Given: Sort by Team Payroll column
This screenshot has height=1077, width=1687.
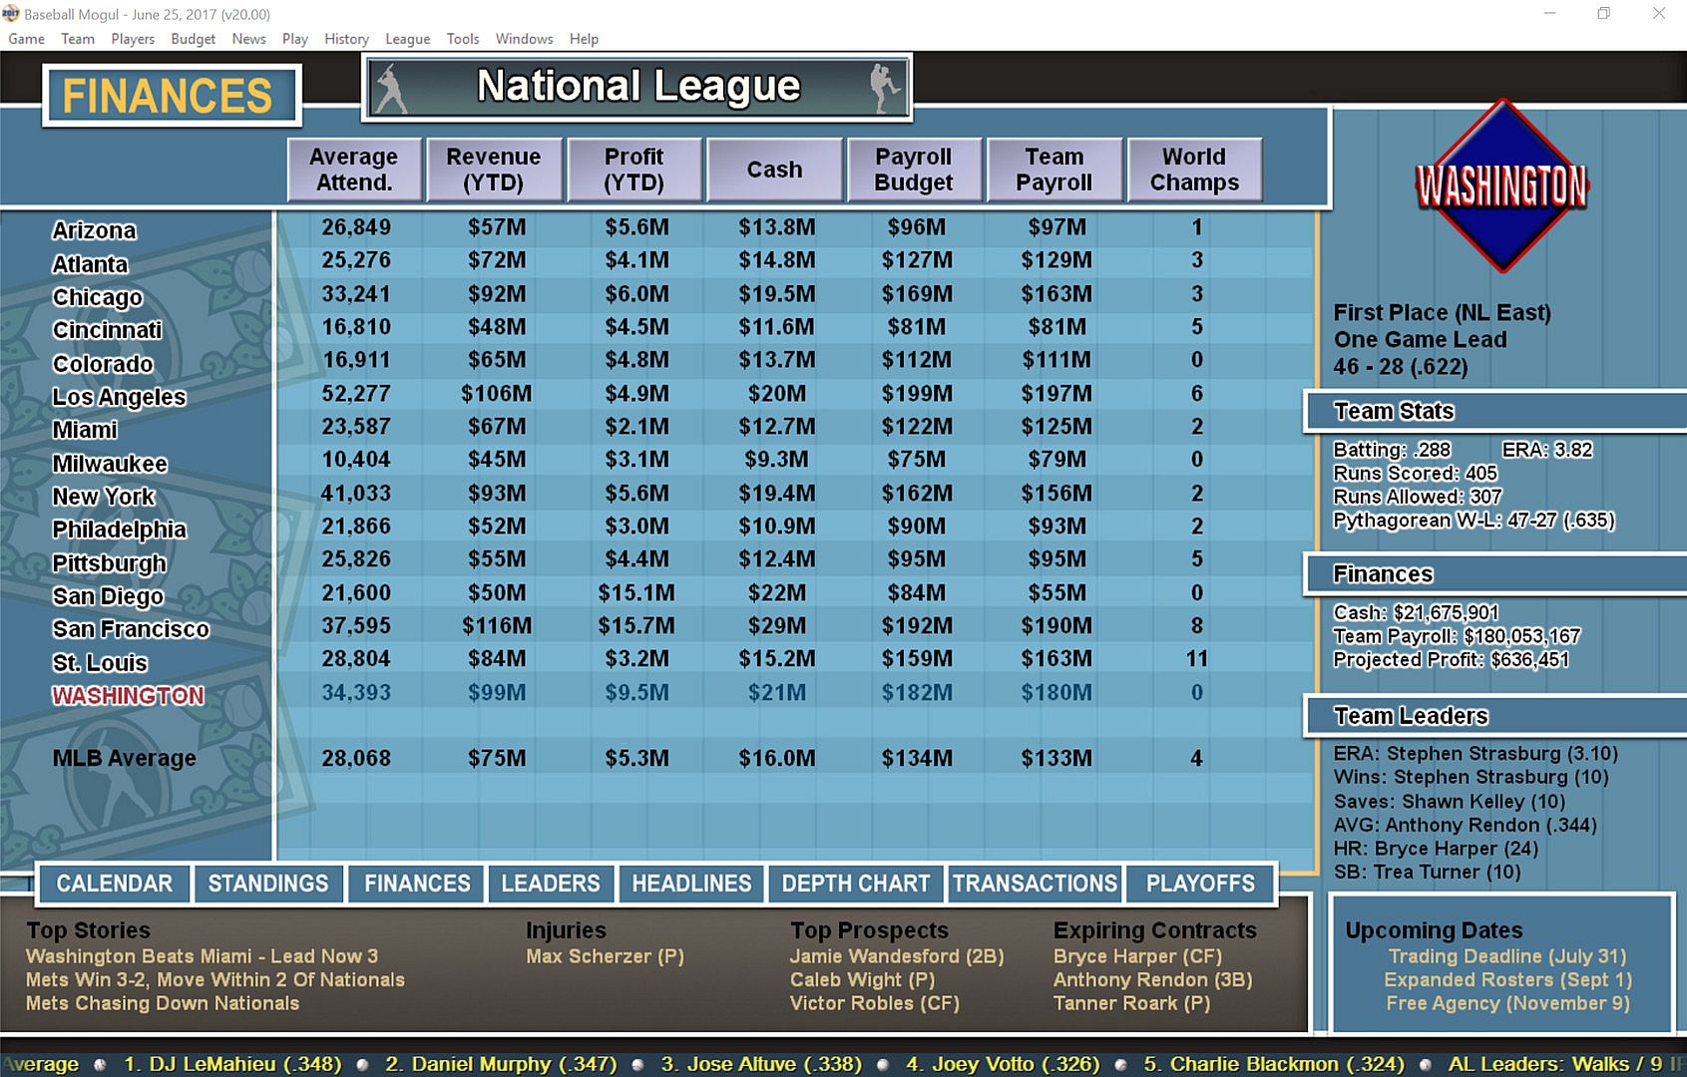Looking at the screenshot, I should coord(1054,170).
